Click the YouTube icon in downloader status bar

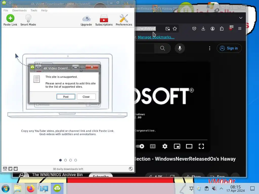tap(5, 168)
